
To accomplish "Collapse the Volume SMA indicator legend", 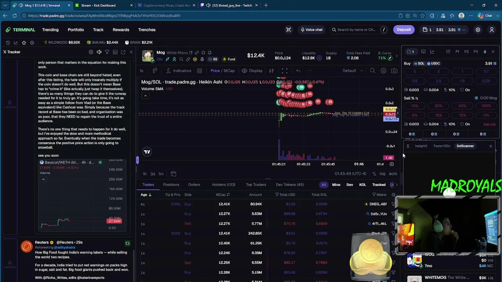I will [x=145, y=96].
